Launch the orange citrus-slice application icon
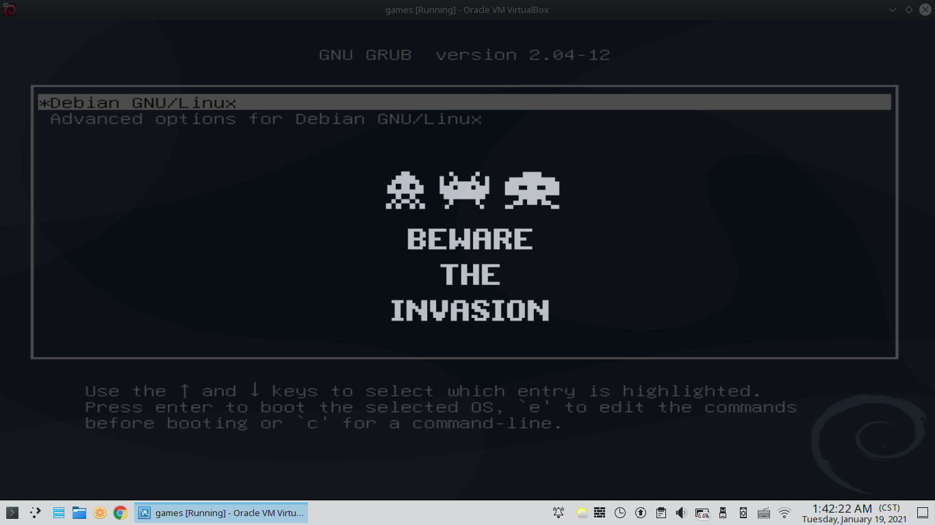Viewport: 935px width, 525px height. click(100, 513)
